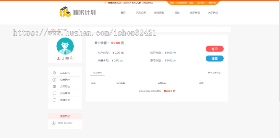Click 首页 in the breadcrumb
The image size is (280, 138).
click(52, 30)
